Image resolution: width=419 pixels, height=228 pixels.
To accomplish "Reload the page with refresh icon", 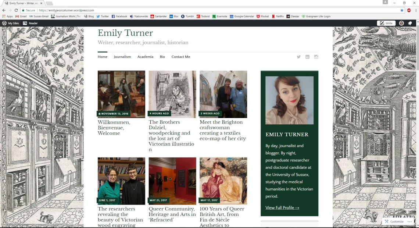I will click(16, 10).
